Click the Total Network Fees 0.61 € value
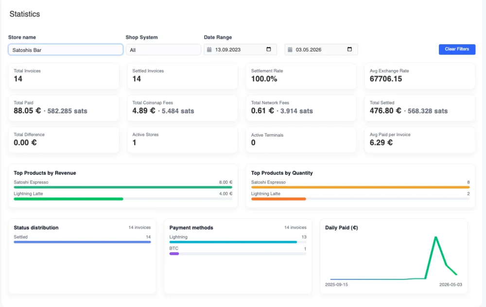 [x=262, y=111]
